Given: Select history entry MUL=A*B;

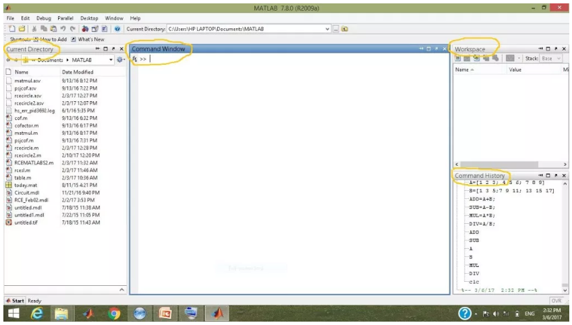Looking at the screenshot, I should (x=482, y=216).
